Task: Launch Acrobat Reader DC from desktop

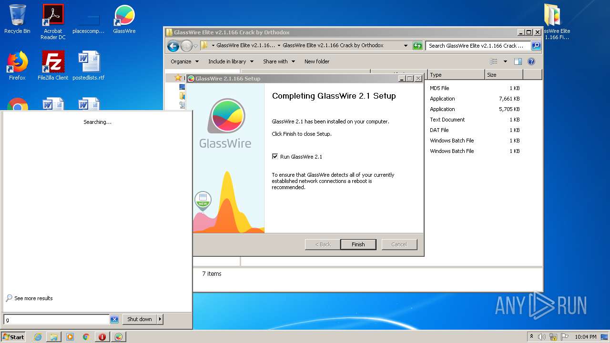Action: click(53, 22)
